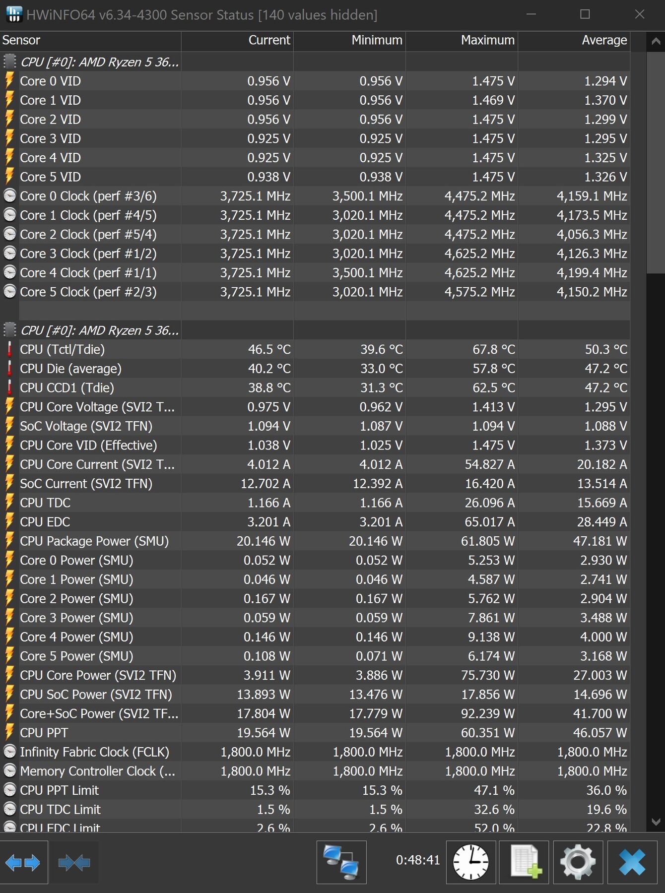Click the 92.239 W maximum Core+SoC value
The image size is (665, 893).
[488, 713]
